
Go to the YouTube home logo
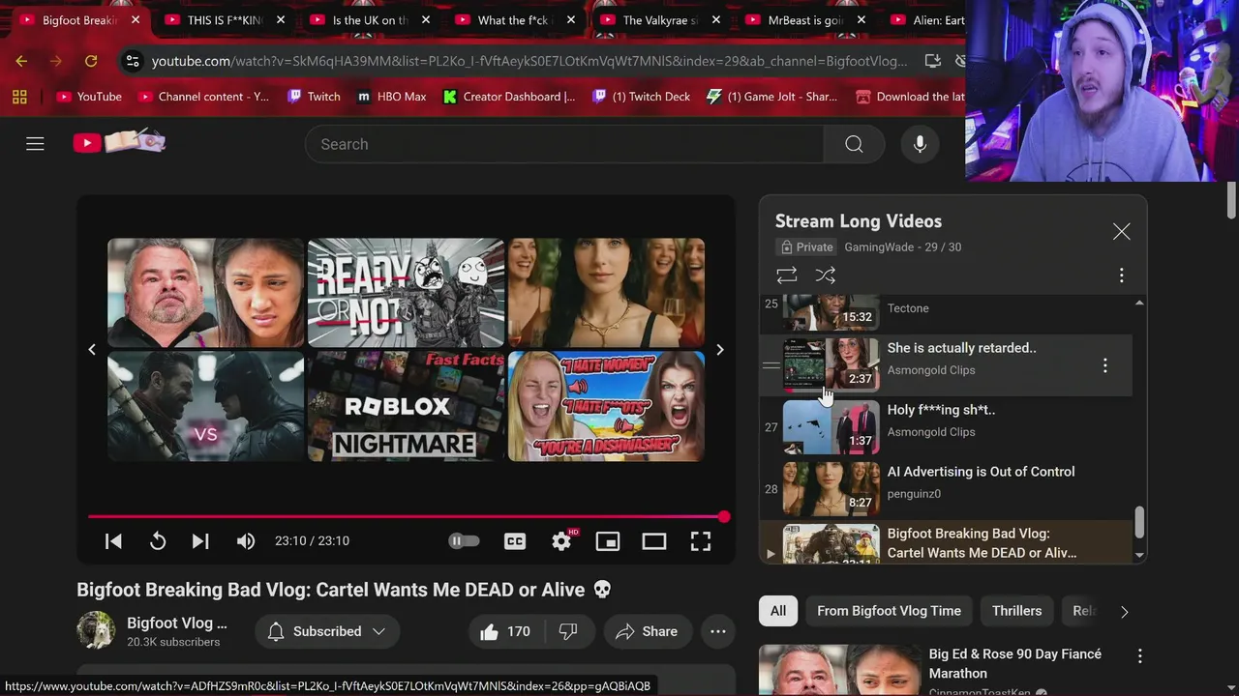[119, 143]
